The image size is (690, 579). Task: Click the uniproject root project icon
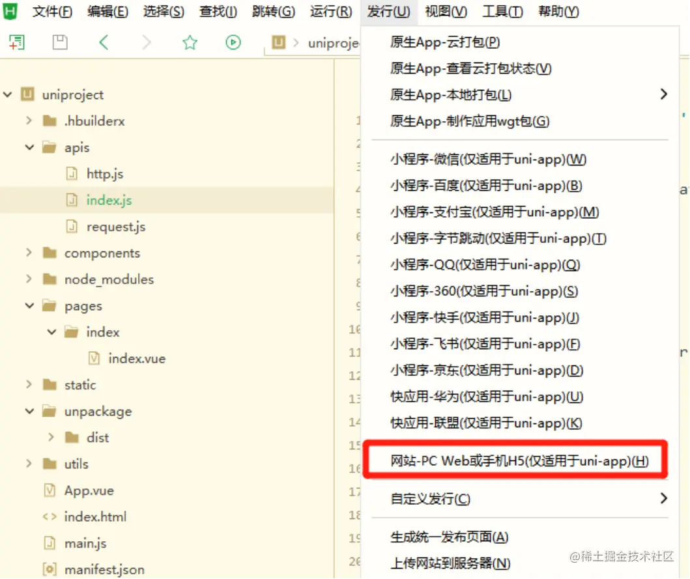[x=27, y=94]
